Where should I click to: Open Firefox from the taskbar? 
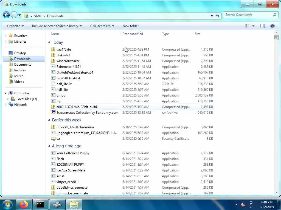(24, 205)
